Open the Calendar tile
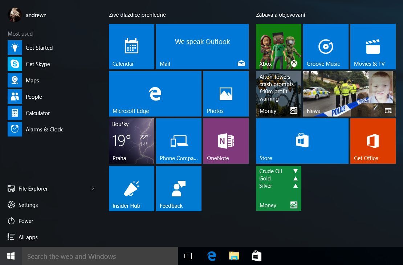Screen dimensions: 403x265 131,46
